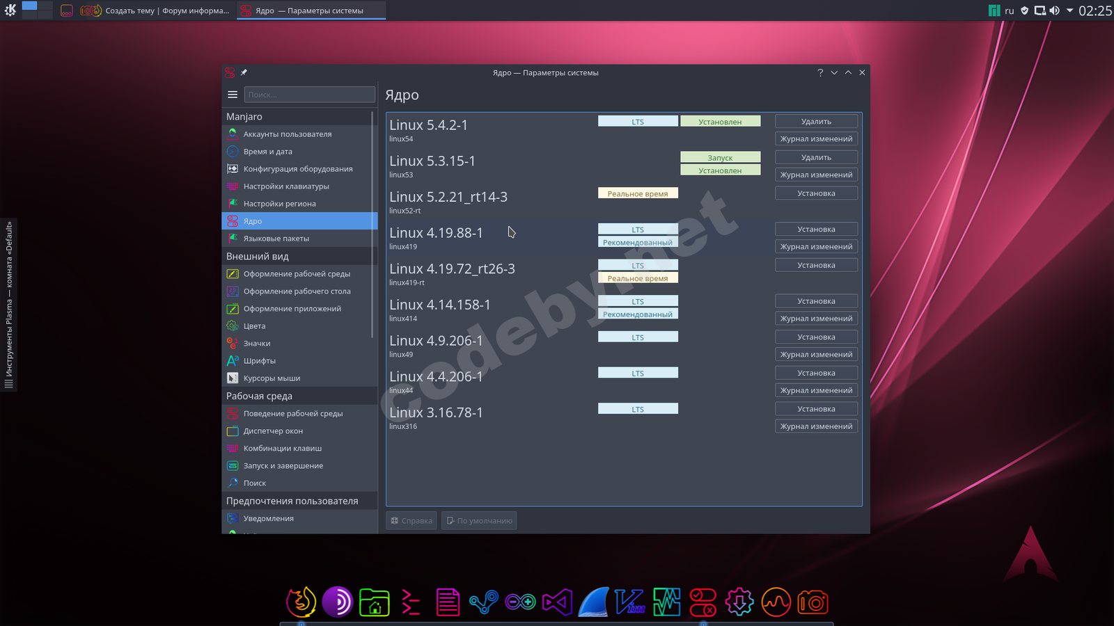Open Поведение рабочей среды sidebar entry
1114x626 pixels.
click(x=298, y=413)
